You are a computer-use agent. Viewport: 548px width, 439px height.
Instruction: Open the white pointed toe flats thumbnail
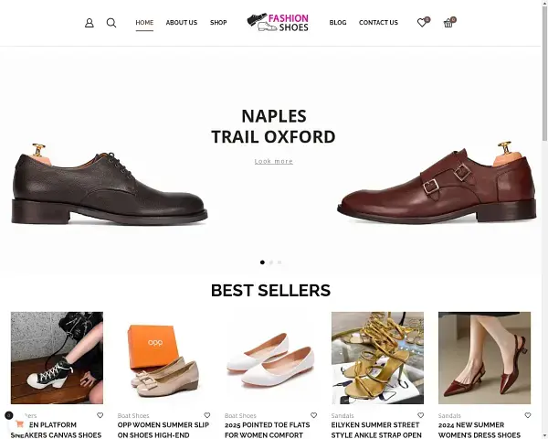coord(270,358)
